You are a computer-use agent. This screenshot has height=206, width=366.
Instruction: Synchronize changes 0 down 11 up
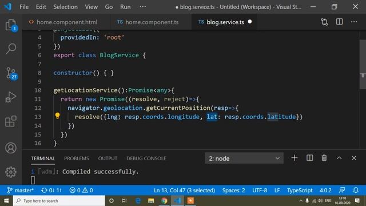click(51, 191)
